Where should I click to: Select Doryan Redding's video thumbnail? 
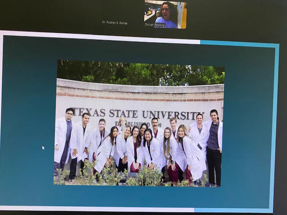click(165, 14)
